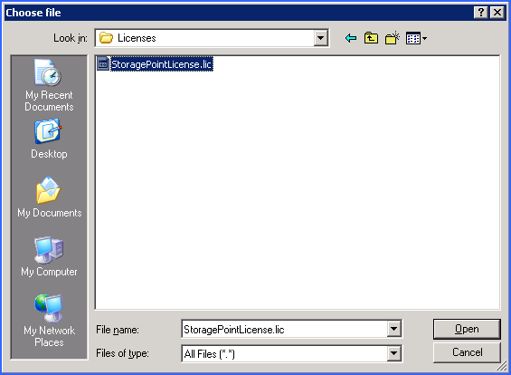Click the Licenses folder icon in Look in
This screenshot has width=511, height=375.
click(106, 38)
